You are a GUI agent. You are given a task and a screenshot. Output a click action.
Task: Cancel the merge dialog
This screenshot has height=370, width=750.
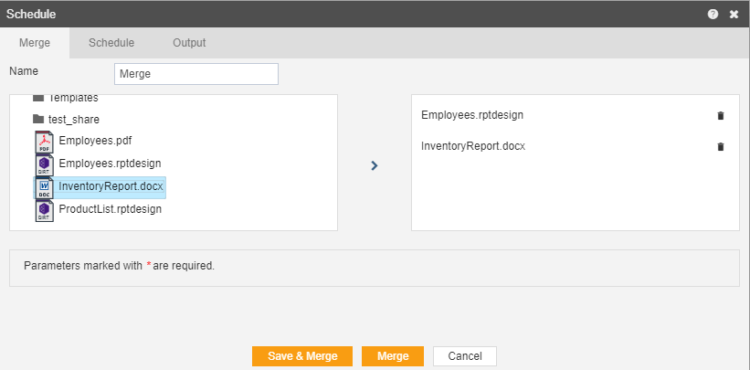click(465, 356)
